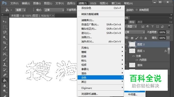Open the 类型 layer filter dropdown
Screen dimensions: 174x97
(131, 27)
